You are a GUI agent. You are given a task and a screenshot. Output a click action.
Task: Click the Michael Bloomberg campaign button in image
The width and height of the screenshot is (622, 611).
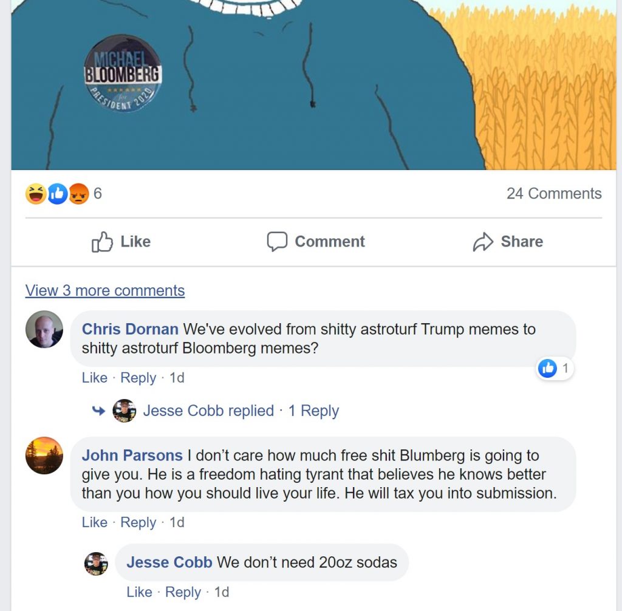pyautogui.click(x=123, y=74)
